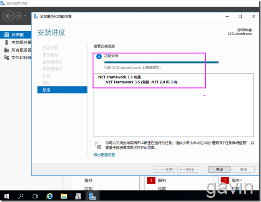
Task: Click the left tile 服务 entry in dashboard
Action: point(88,180)
